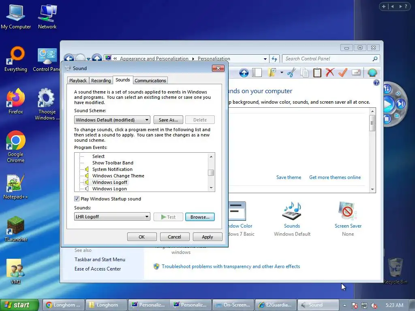The image size is (415, 311).
Task: Open TLauncher desktop icon
Action: (16, 229)
